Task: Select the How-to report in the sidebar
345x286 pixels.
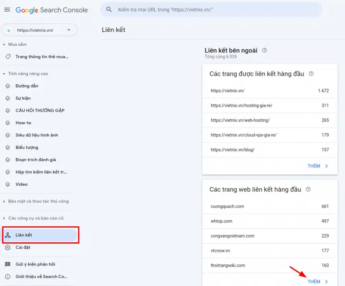Action: pos(23,123)
